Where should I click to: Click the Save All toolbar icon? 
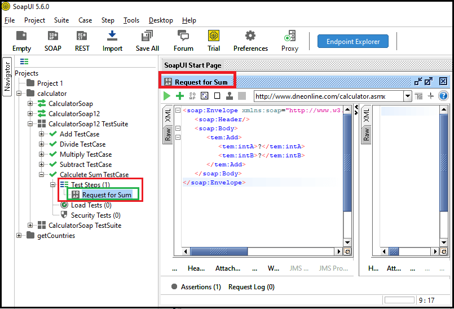coord(147,36)
